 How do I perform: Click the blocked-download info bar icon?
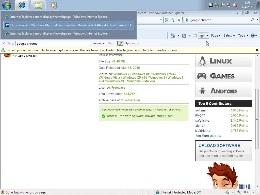tap(3, 50)
